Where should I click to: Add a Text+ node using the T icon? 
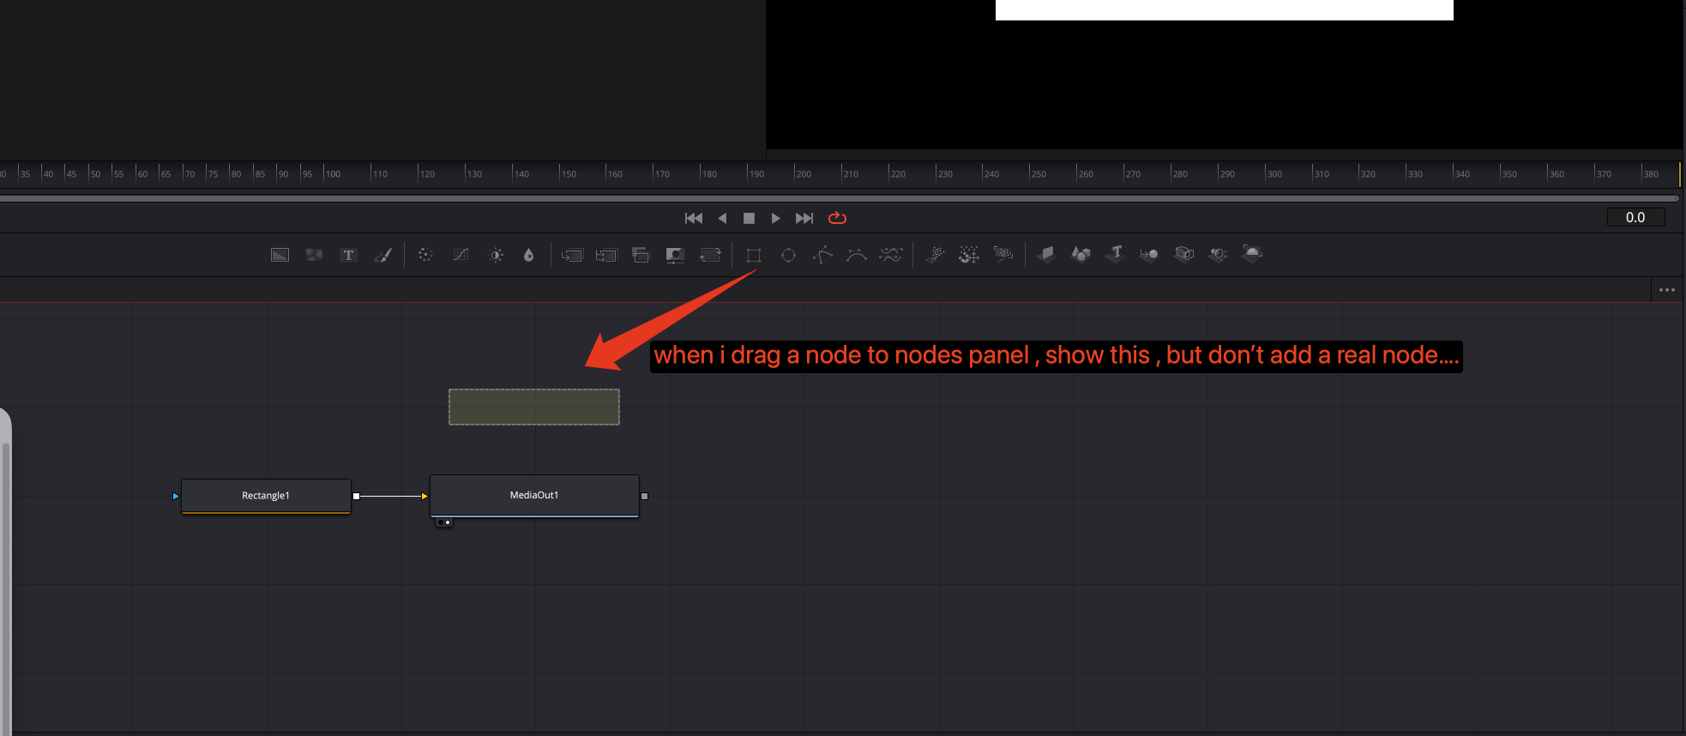click(x=348, y=255)
